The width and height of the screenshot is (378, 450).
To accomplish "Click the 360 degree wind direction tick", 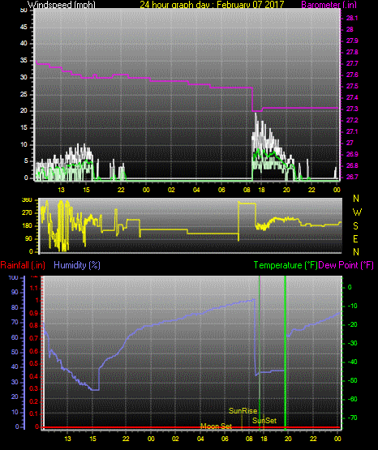I will coord(27,200).
